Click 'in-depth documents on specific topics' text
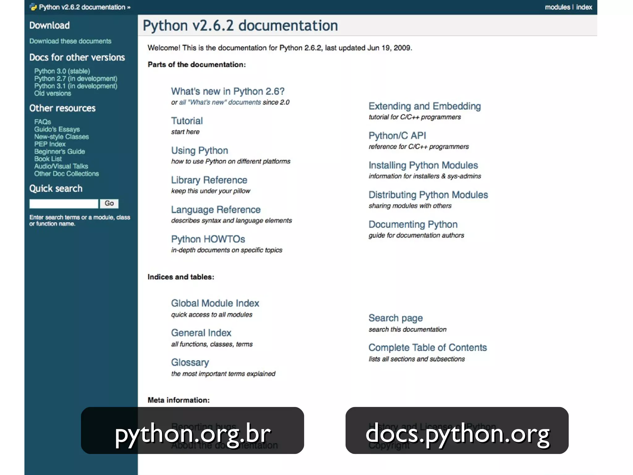This screenshot has width=633, height=475. 227,250
